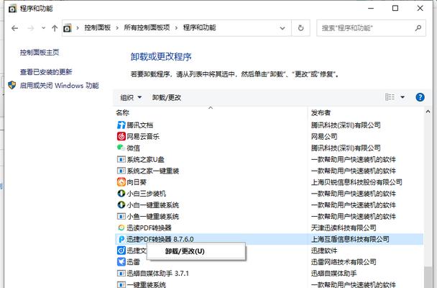Select 卸载/更改(U) in the context menu
This screenshot has width=437, height=288.
[x=196, y=251]
